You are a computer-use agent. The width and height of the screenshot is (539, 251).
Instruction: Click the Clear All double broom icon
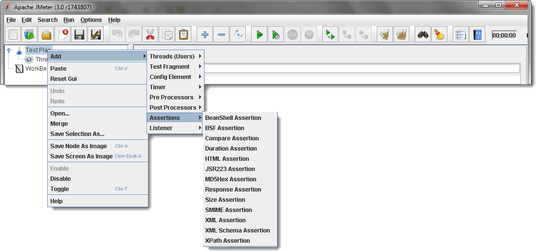[402, 35]
